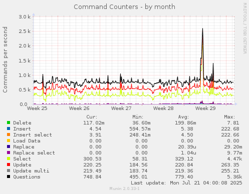The image size is (249, 194).
Task: Click Questions maximum value 5.36k
Action: point(234,177)
